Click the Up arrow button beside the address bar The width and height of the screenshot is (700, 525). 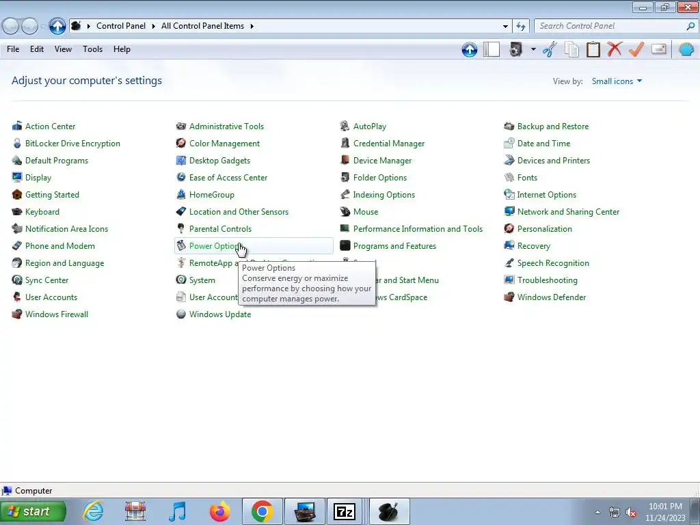57,26
